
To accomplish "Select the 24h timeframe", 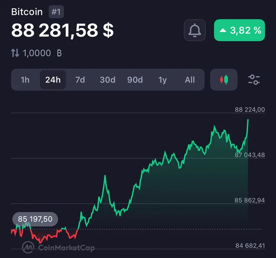I will click(53, 80).
